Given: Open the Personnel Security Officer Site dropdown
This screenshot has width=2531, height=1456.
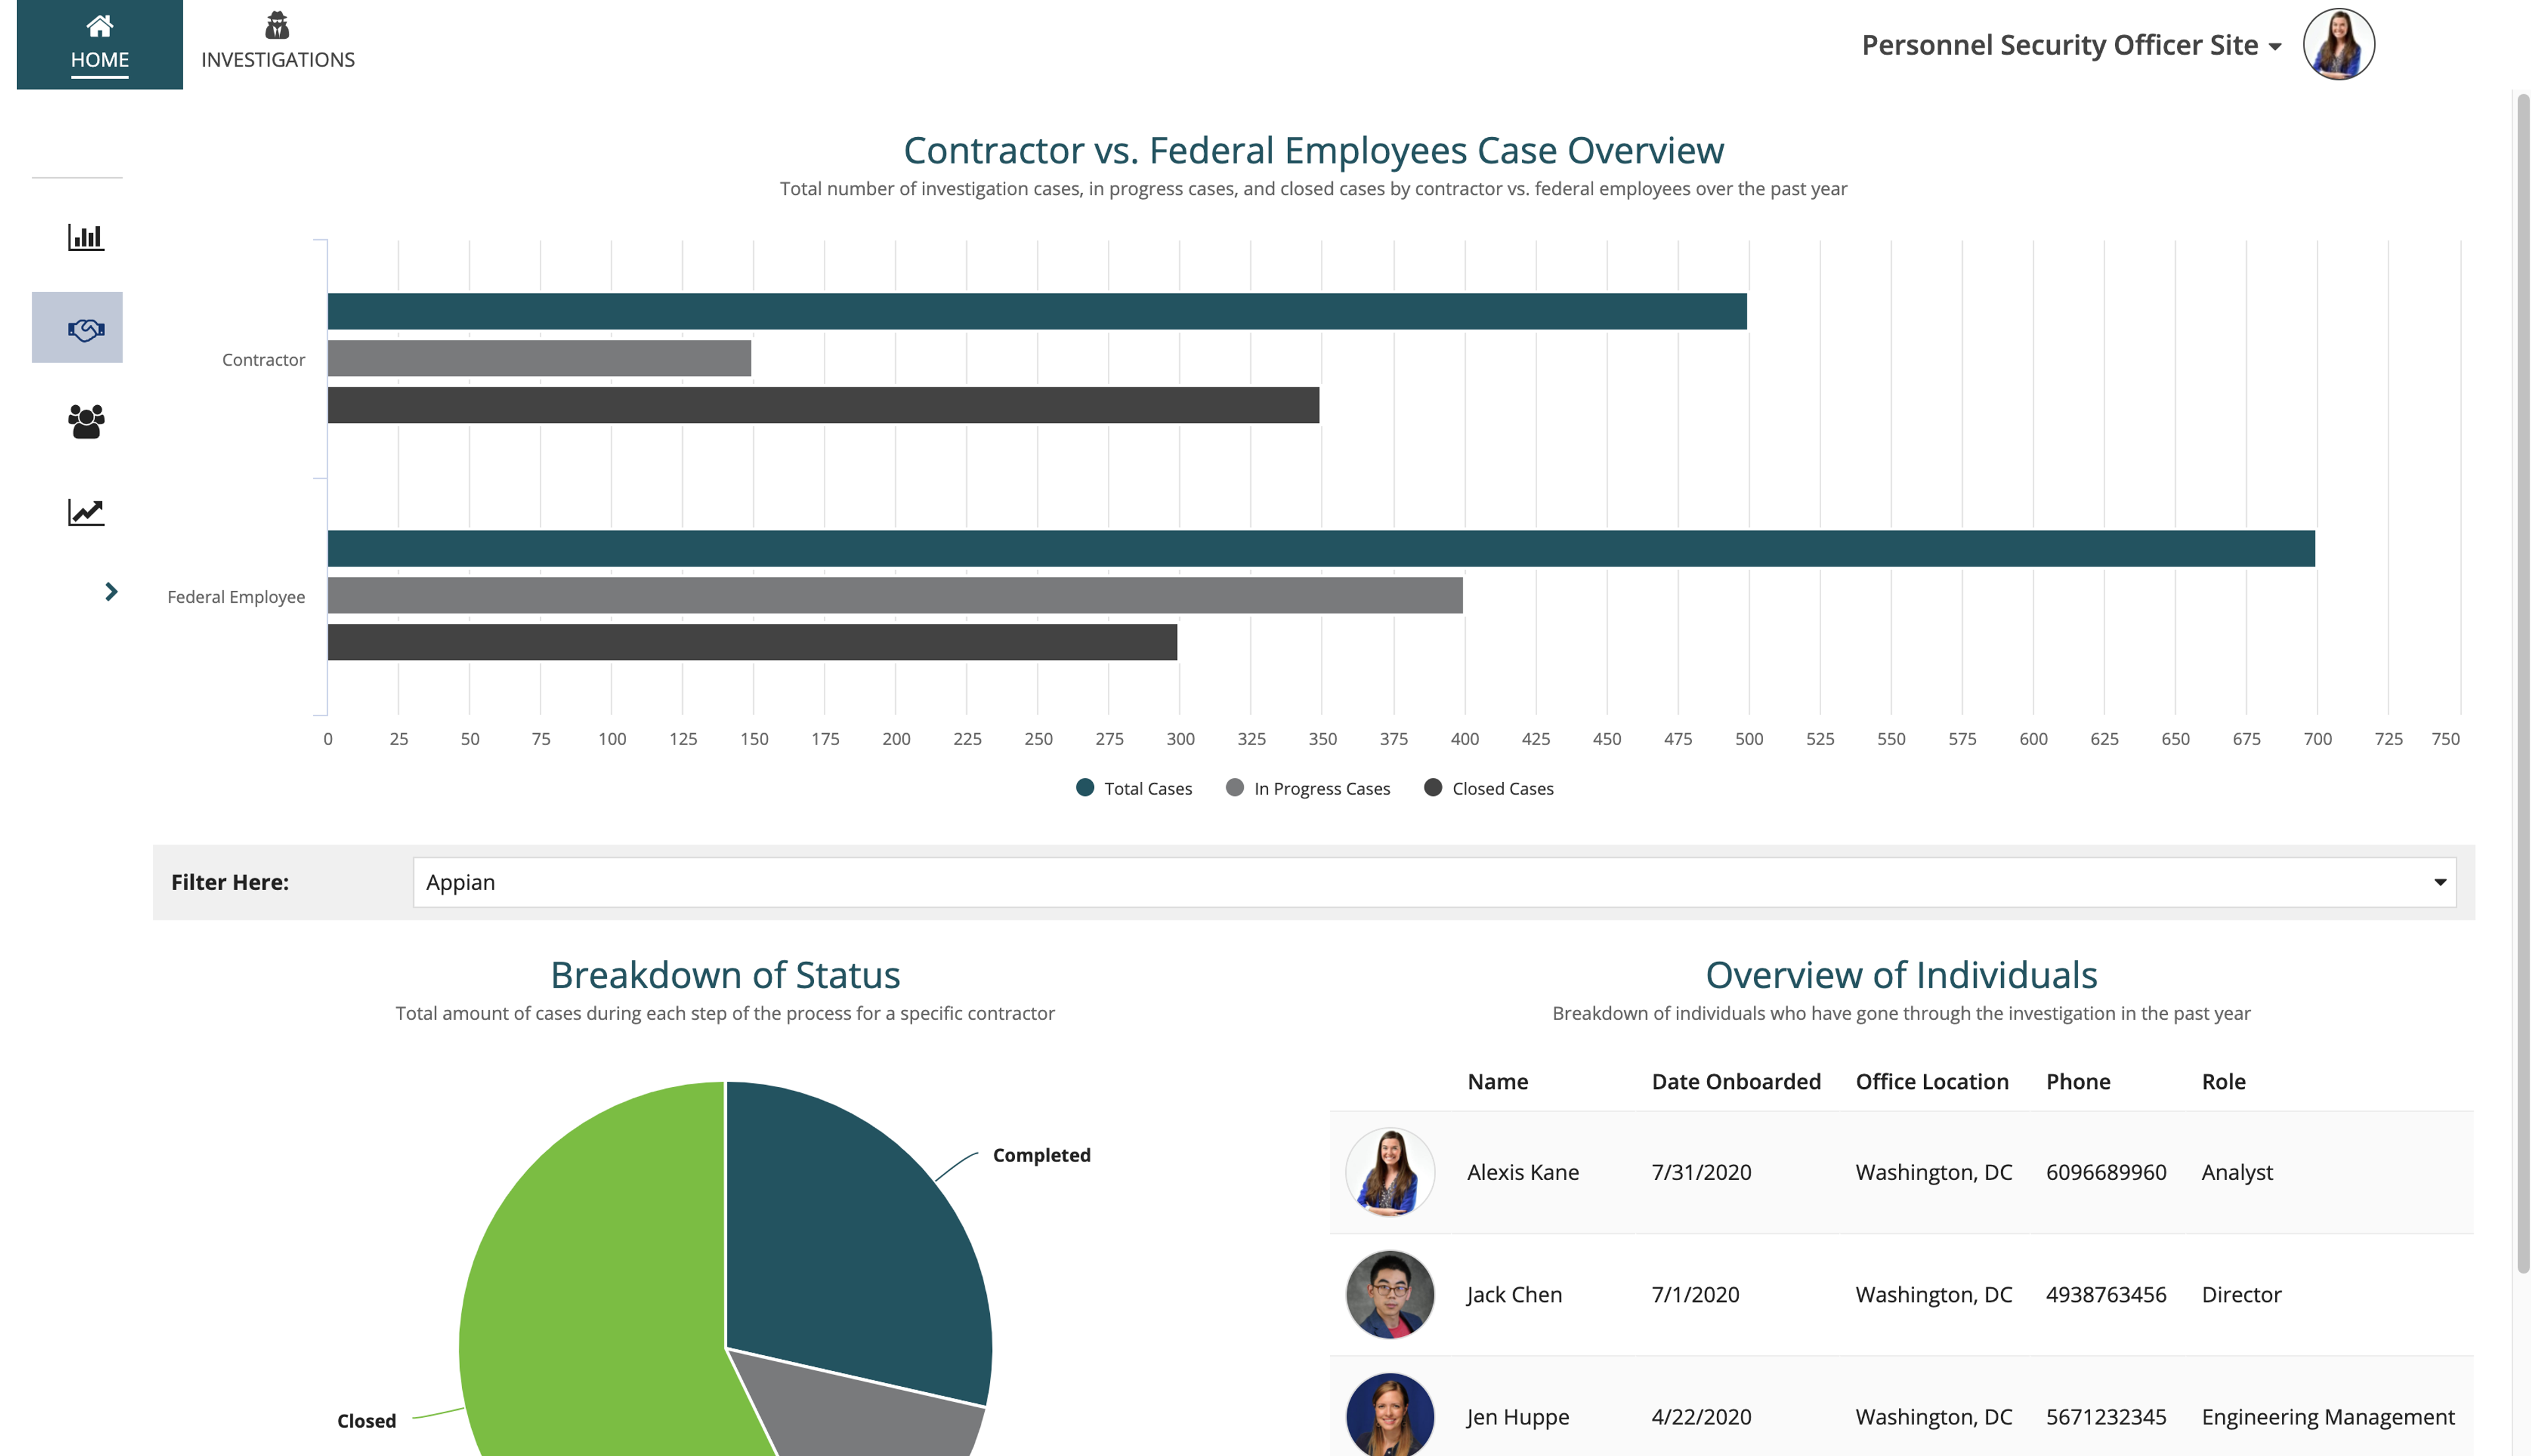Looking at the screenshot, I should 2071,45.
